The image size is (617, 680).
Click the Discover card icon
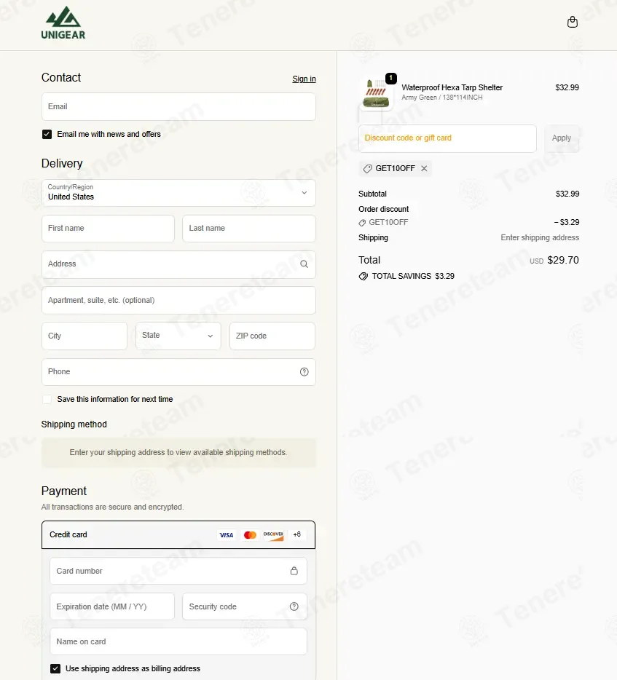273,534
